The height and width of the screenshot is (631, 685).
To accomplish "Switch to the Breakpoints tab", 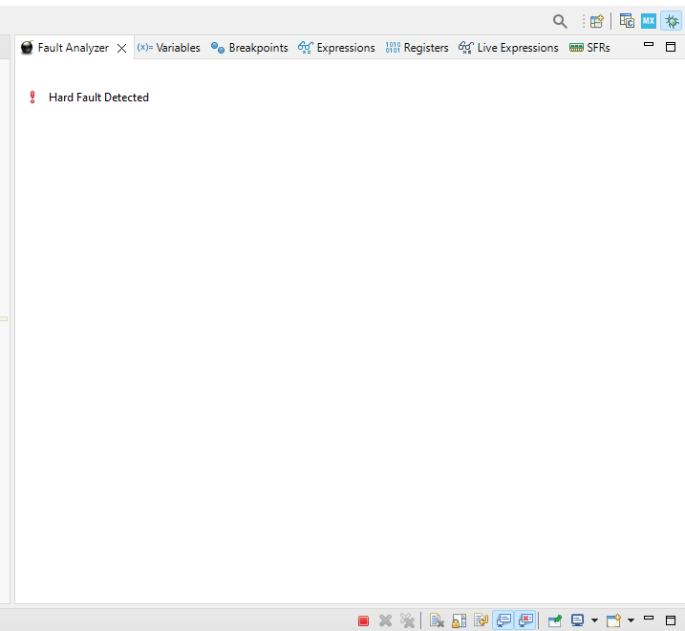I will [x=249, y=47].
